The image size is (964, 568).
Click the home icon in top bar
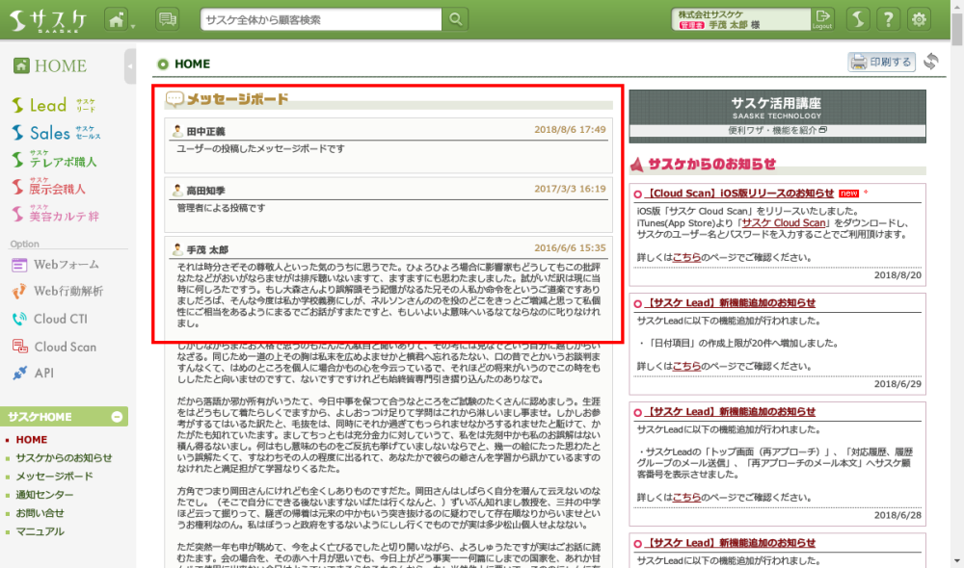click(116, 19)
